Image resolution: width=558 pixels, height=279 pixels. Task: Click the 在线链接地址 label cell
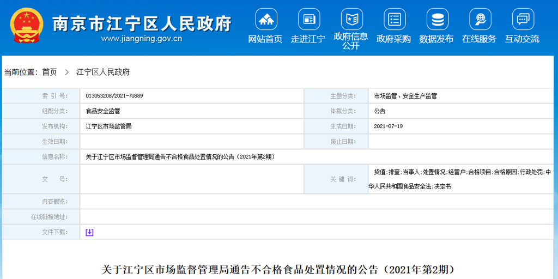41,217
